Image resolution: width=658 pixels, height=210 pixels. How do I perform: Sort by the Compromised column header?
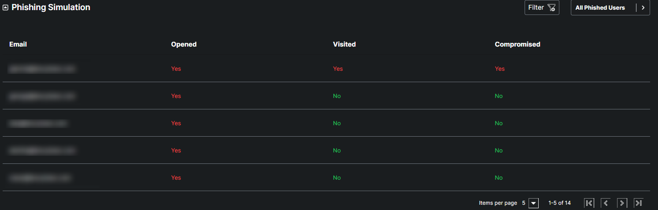click(x=518, y=44)
